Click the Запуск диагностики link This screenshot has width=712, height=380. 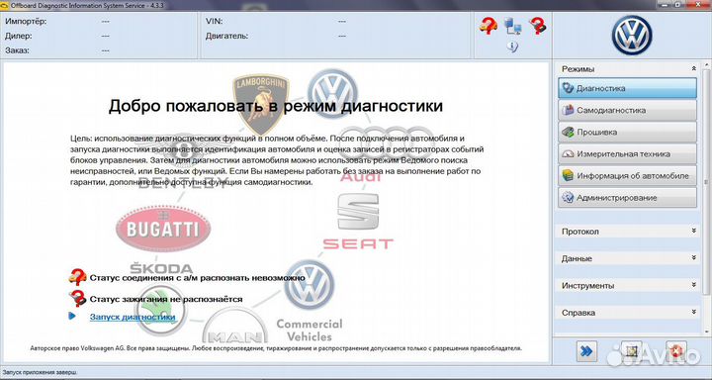click(133, 317)
